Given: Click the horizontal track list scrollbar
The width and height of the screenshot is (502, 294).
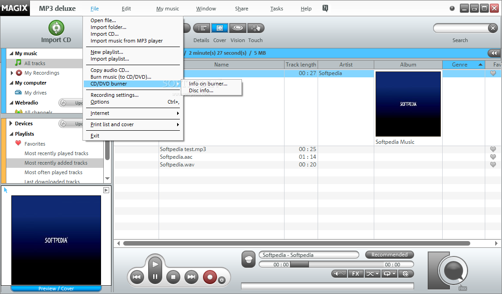Looking at the screenshot, I should click(296, 243).
